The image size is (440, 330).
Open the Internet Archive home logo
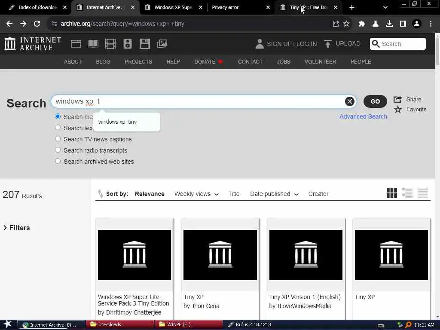(x=33, y=44)
